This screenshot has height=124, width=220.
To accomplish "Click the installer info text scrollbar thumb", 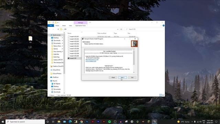I will [x=134, y=58].
